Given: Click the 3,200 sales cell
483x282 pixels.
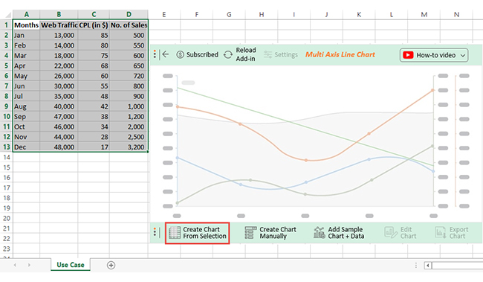Looking at the screenshot, I should [129, 147].
